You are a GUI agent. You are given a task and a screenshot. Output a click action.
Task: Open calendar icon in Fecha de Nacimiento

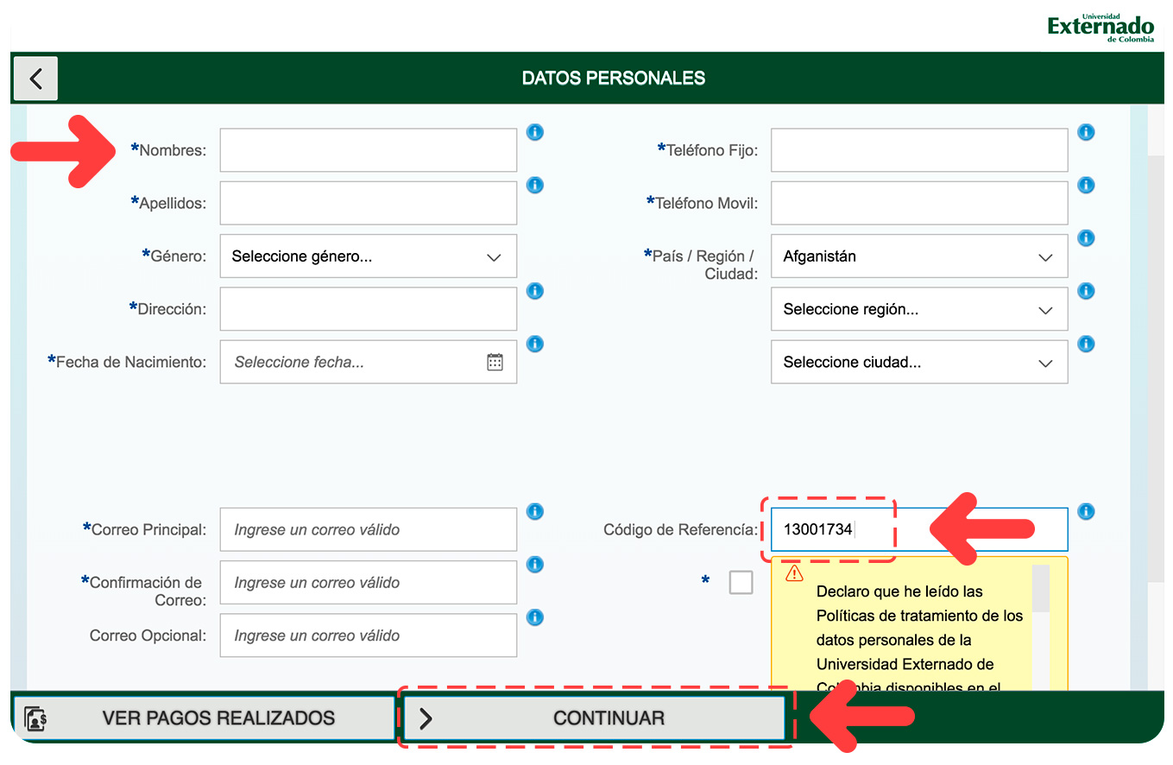pyautogui.click(x=495, y=362)
